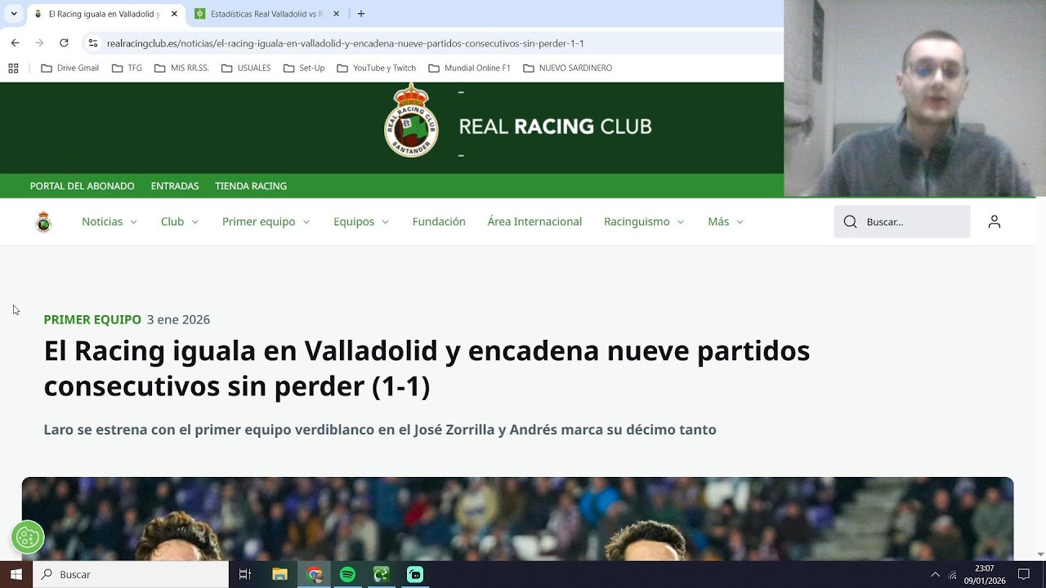Open Task View on taskbar
This screenshot has height=588, width=1046.
244,574
